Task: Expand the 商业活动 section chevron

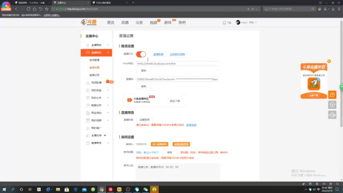Action: 108,113
